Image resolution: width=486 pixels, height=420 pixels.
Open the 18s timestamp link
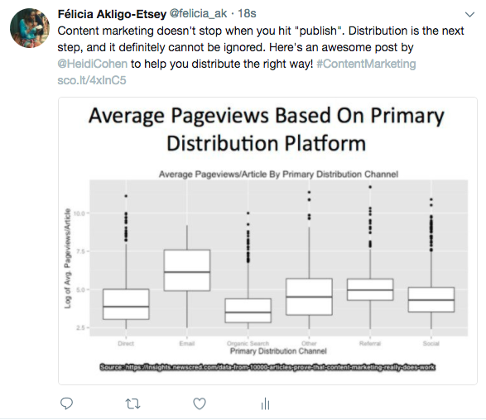click(247, 13)
